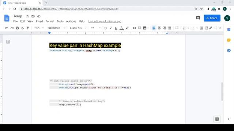234x131 pixels.
Task: Insert a link using toolbar icon
Action: (134, 28)
